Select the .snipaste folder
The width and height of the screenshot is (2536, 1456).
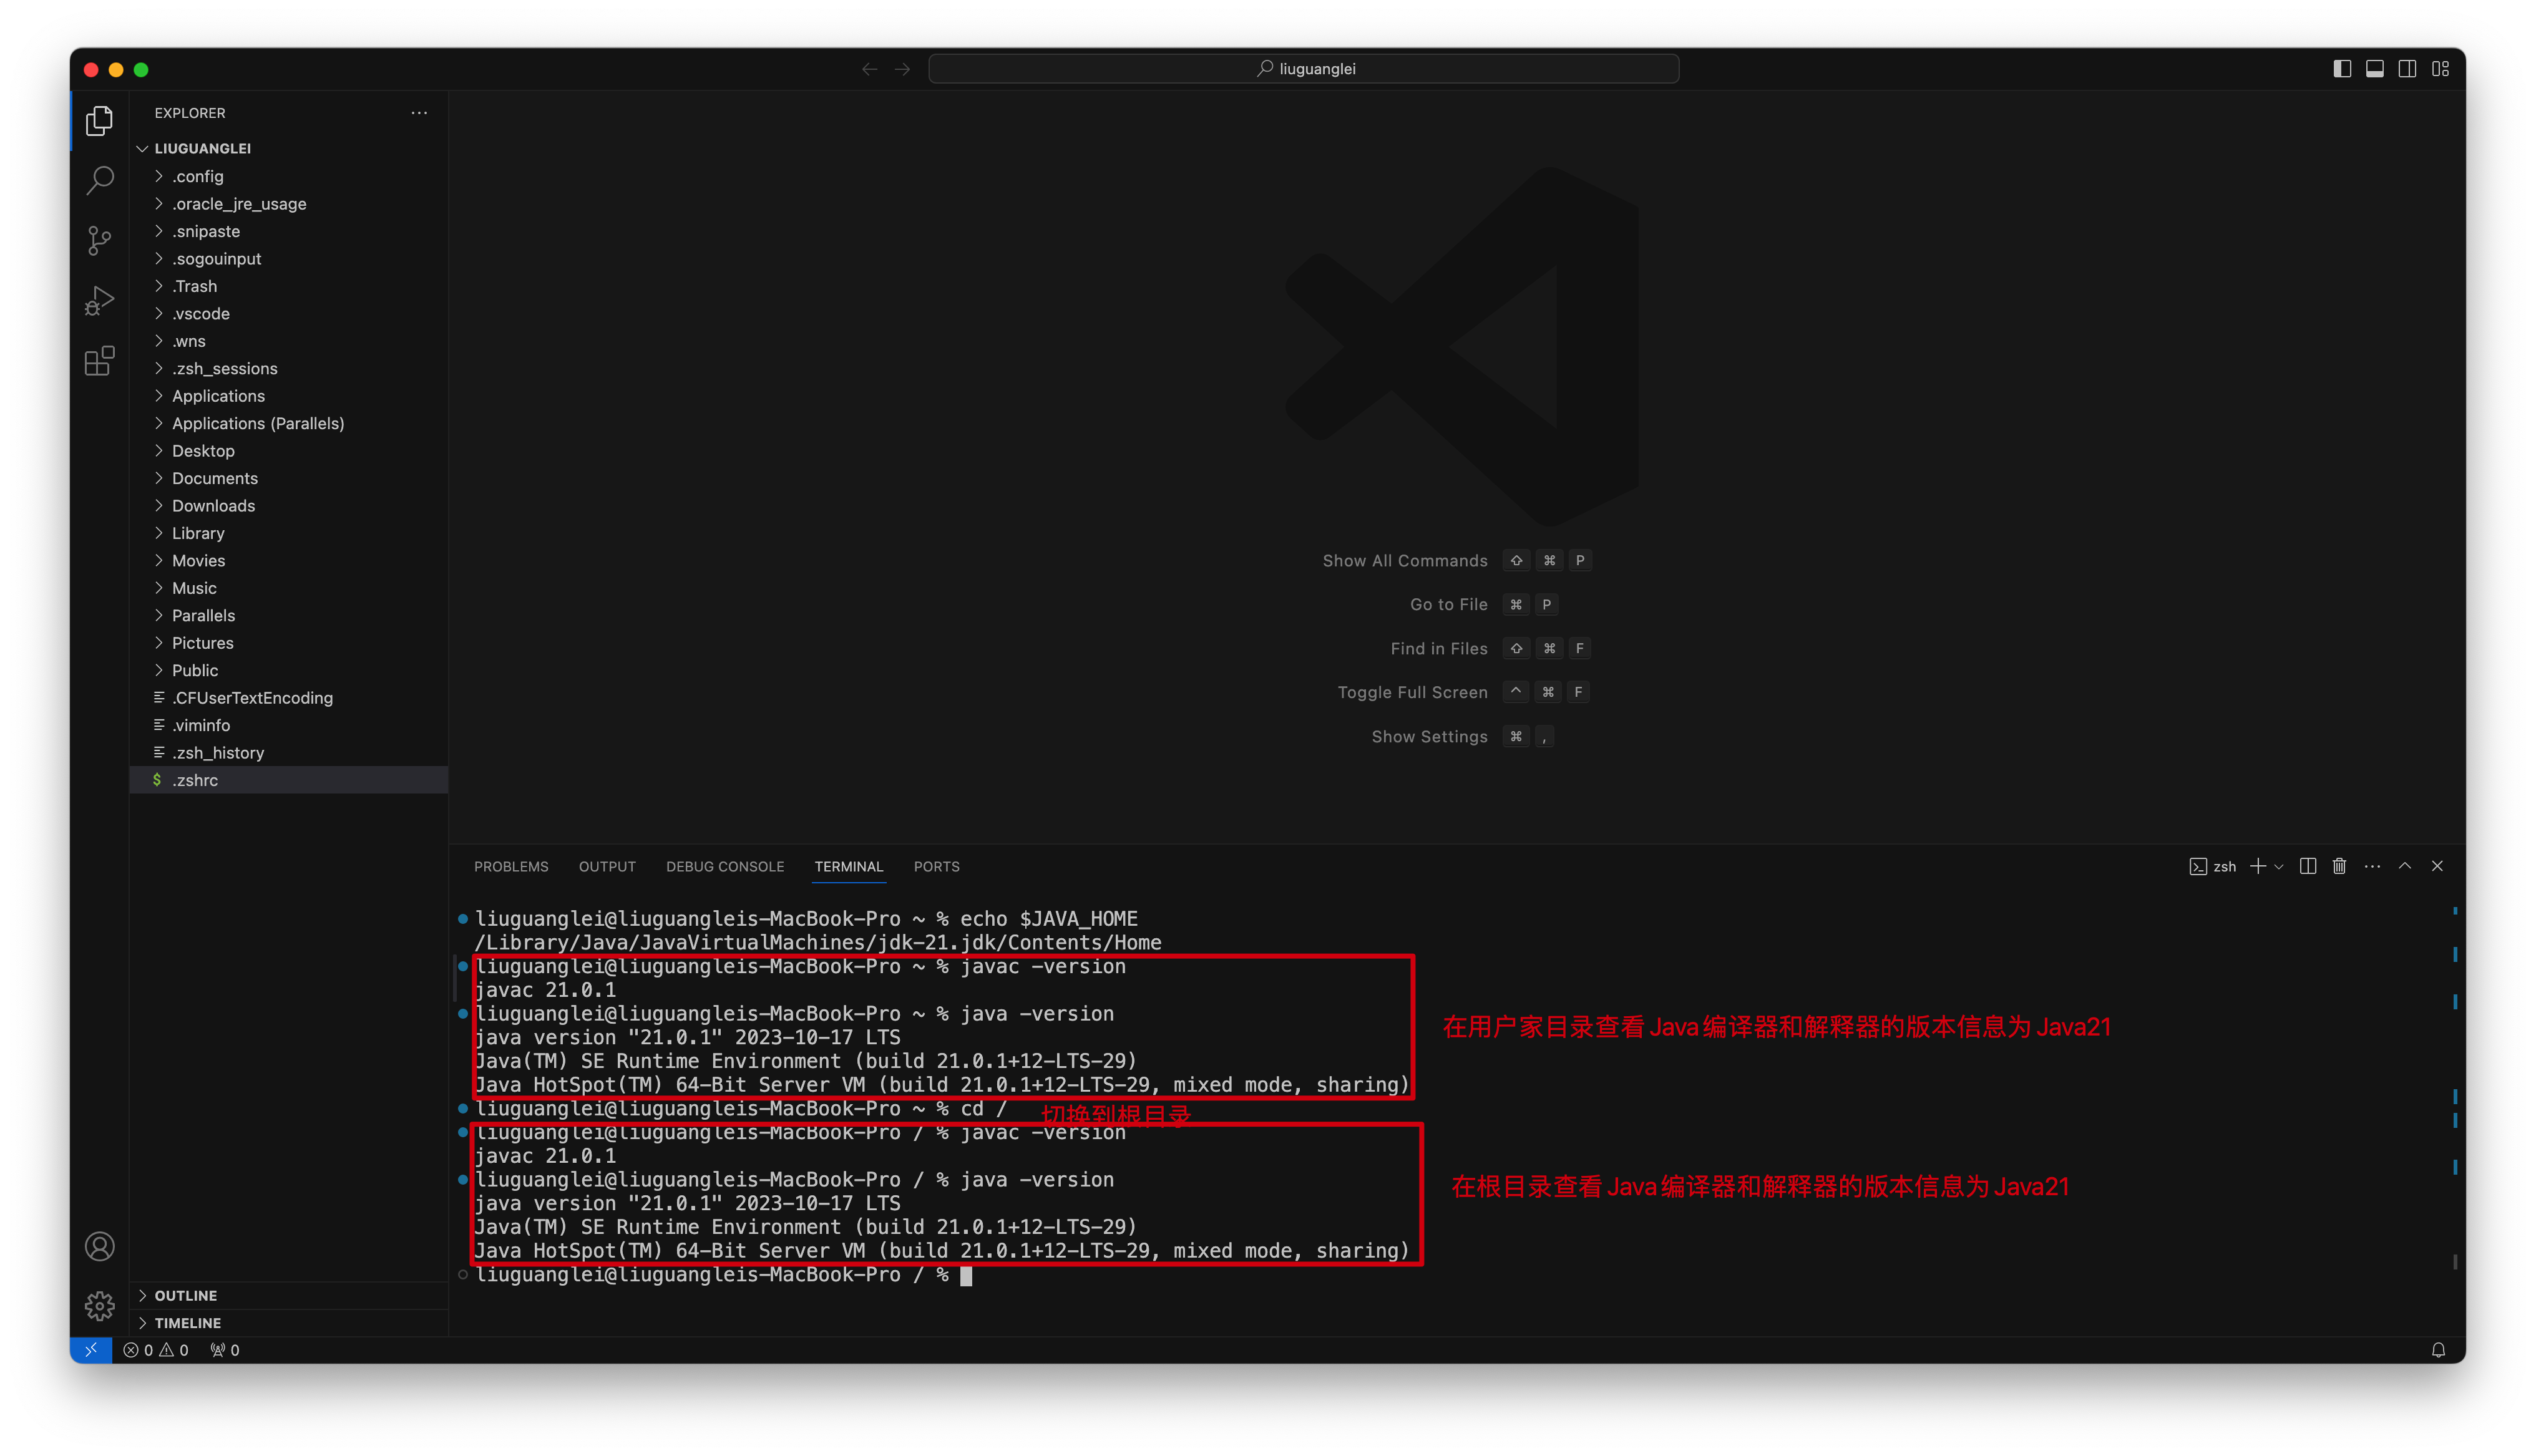click(x=289, y=231)
